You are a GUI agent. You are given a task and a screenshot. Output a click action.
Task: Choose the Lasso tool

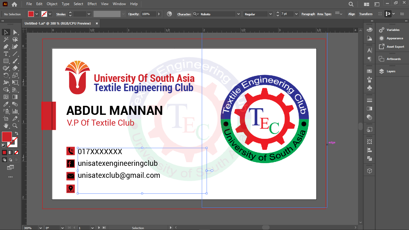coord(15,39)
